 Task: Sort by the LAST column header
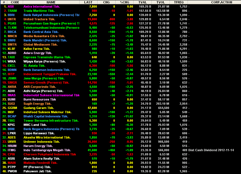88,2
